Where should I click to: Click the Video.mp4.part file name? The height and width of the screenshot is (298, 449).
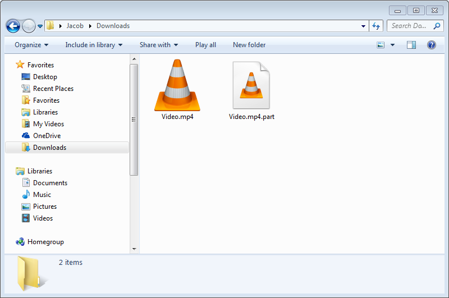pyautogui.click(x=251, y=117)
